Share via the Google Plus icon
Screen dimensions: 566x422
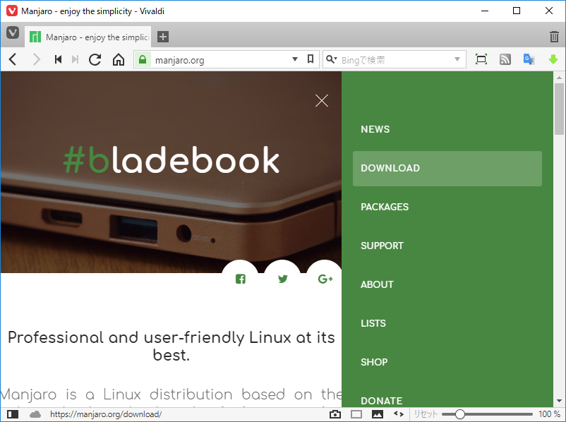325,279
